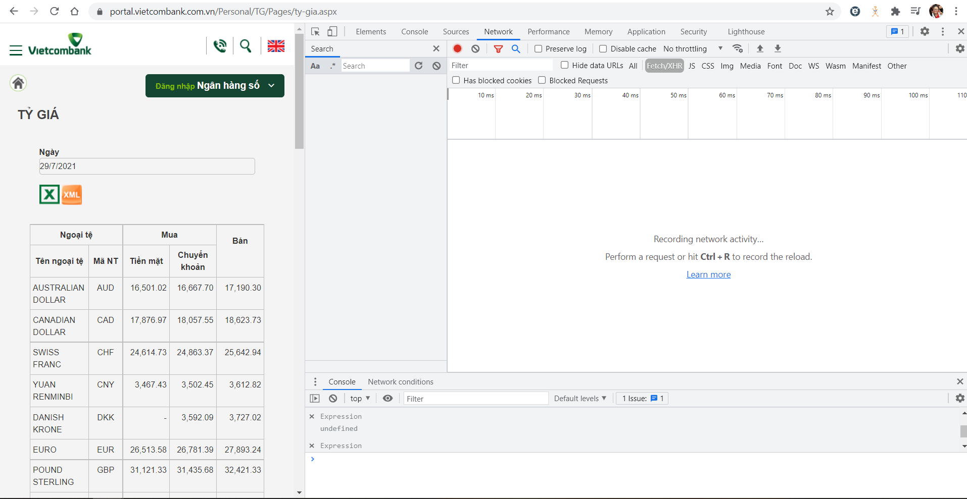Open the drawer three-dot menu beside Console
Screen dimensions: 967x499
point(315,382)
